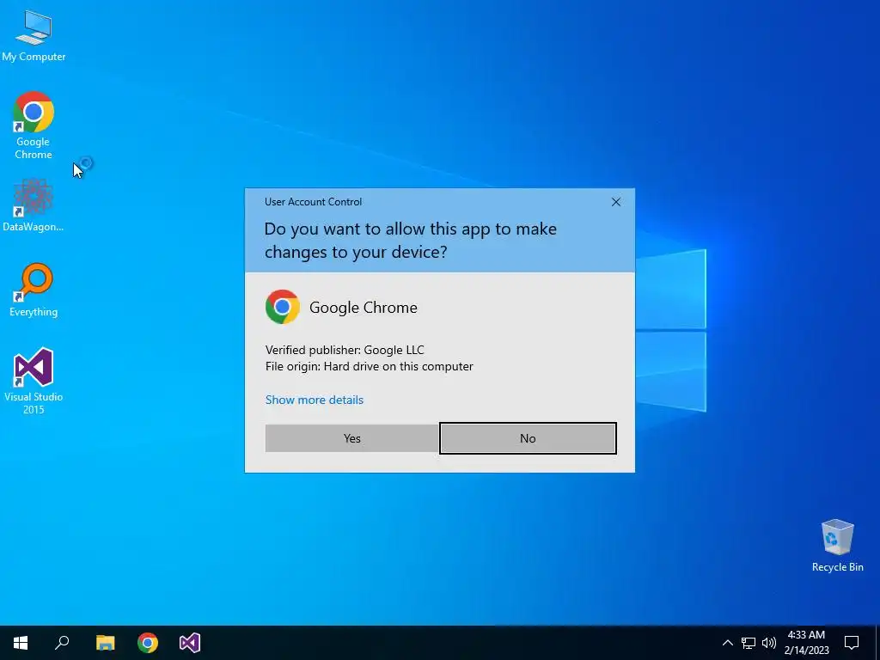Click Yes to allow Google Chrome
Viewport: 880px width, 660px height.
tap(351, 438)
